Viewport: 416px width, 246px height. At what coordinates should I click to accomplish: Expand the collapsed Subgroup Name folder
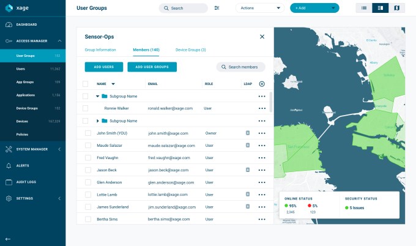tap(98, 121)
